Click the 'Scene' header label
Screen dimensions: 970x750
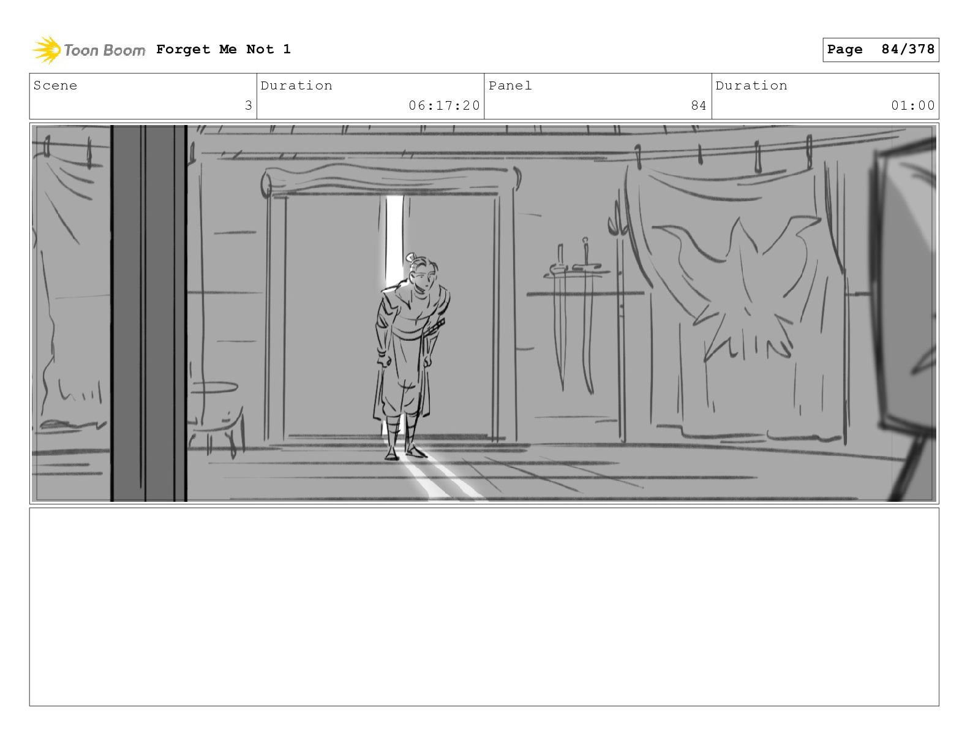pos(55,86)
